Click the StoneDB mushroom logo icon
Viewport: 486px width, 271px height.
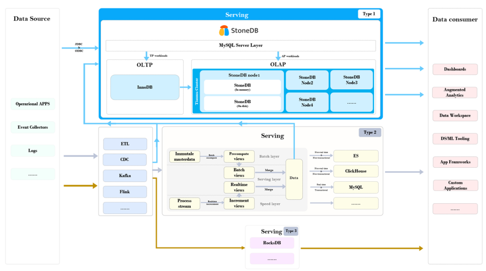(224, 31)
